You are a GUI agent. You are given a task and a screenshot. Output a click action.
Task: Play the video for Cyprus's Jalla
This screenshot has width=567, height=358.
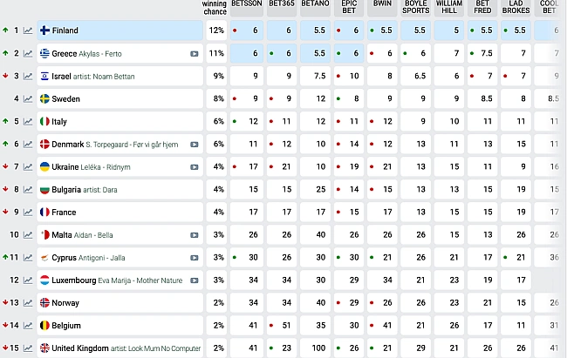195,257
